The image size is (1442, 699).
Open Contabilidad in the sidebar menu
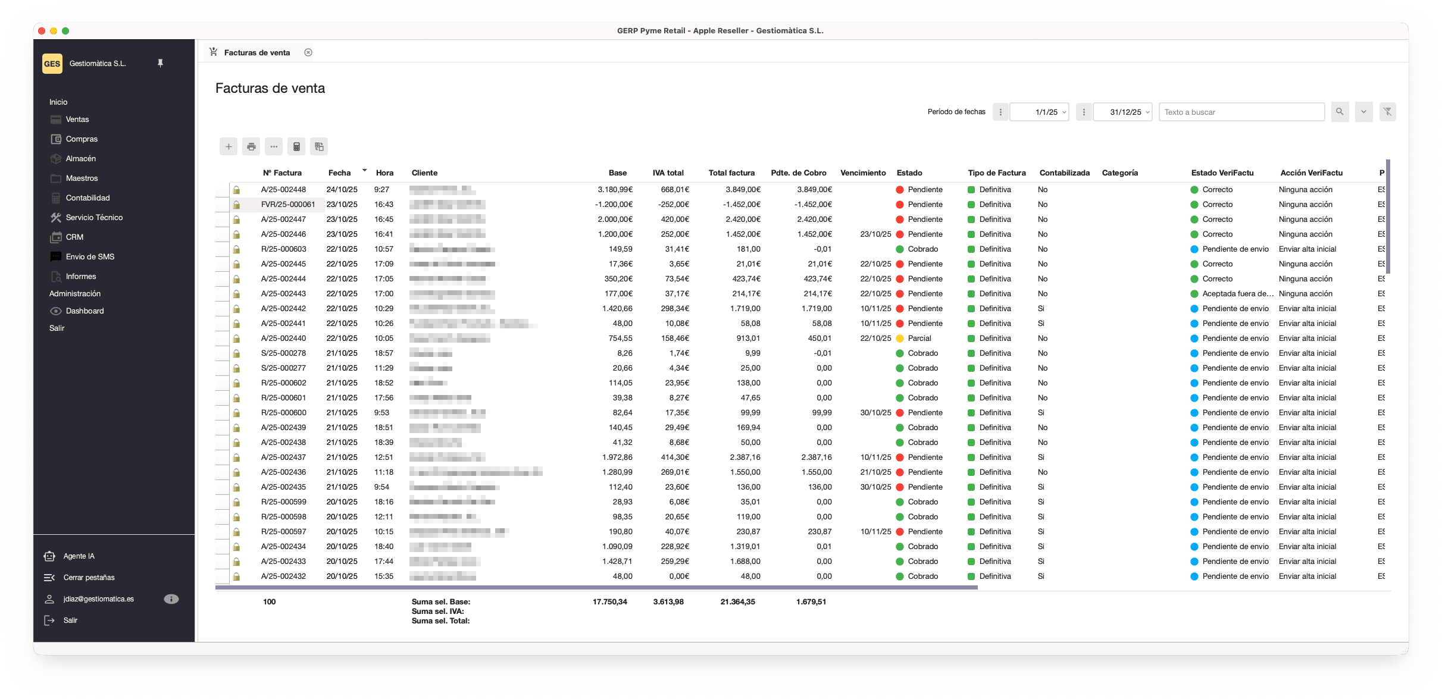pyautogui.click(x=87, y=198)
